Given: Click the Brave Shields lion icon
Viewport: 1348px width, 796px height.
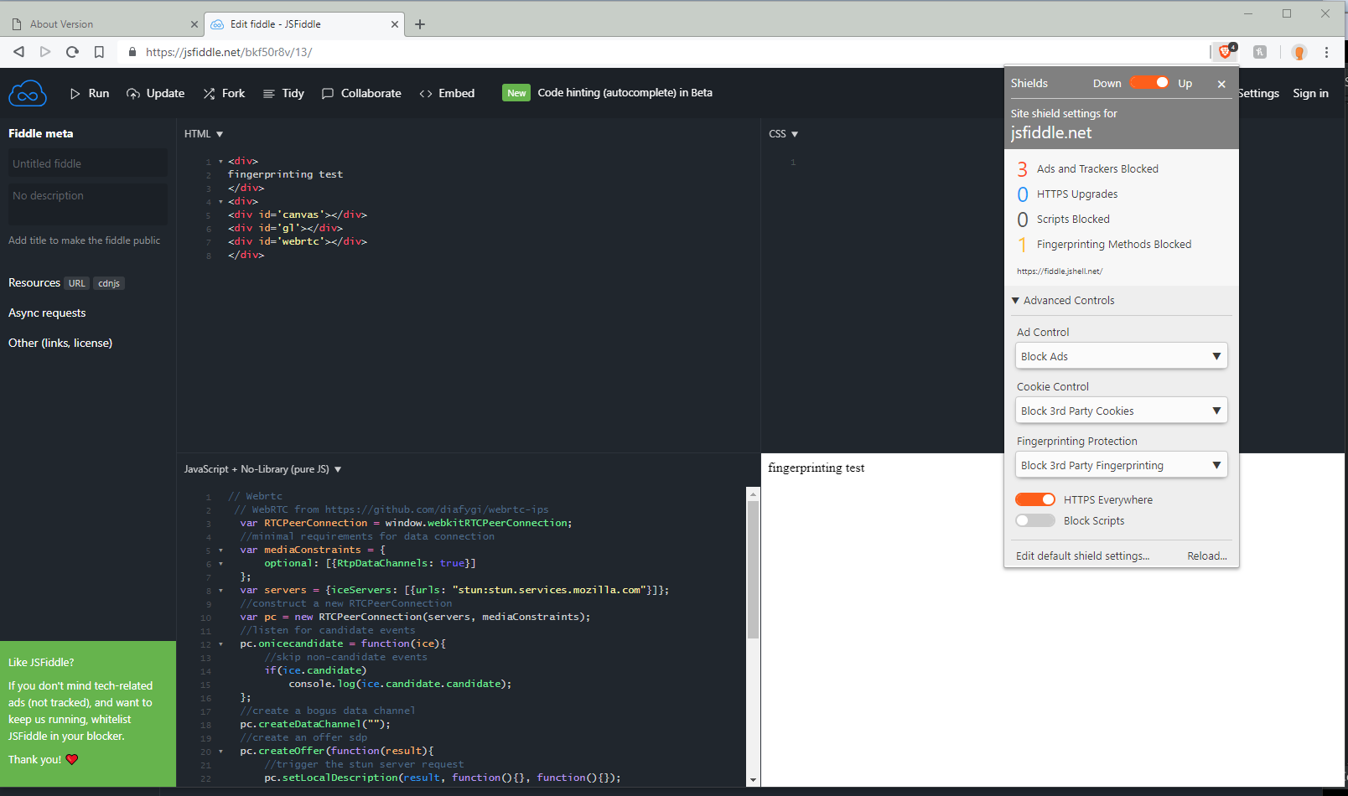Looking at the screenshot, I should (x=1226, y=51).
